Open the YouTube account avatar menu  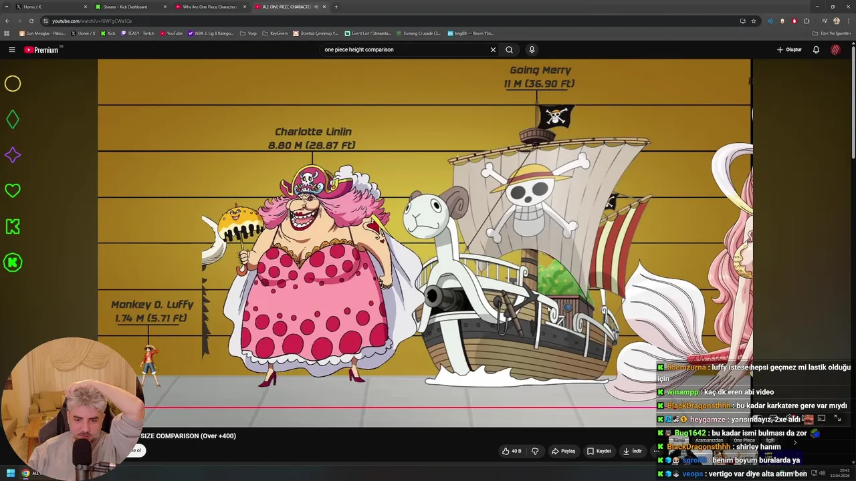(836, 49)
